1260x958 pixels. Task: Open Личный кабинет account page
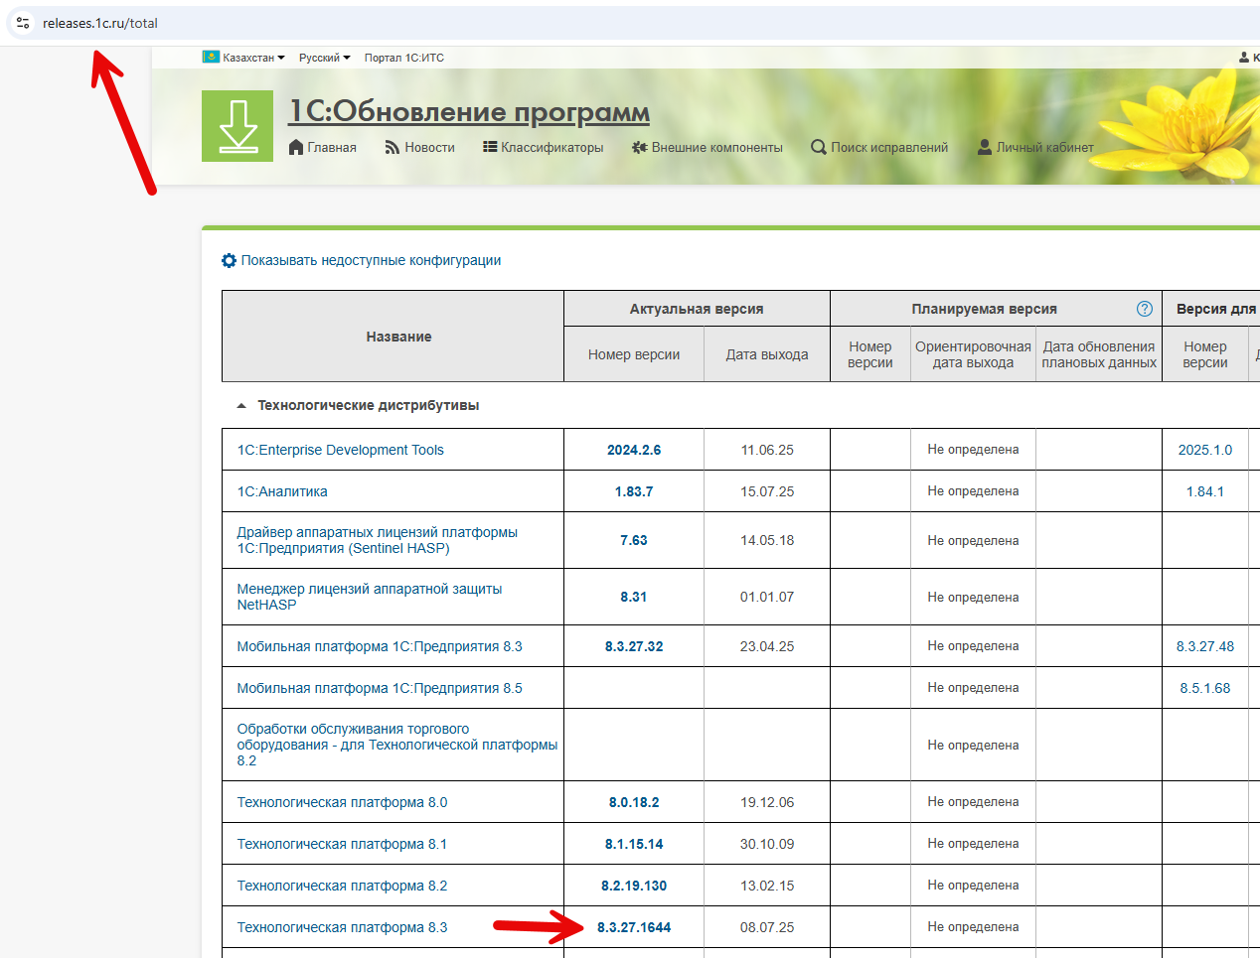coord(1035,147)
